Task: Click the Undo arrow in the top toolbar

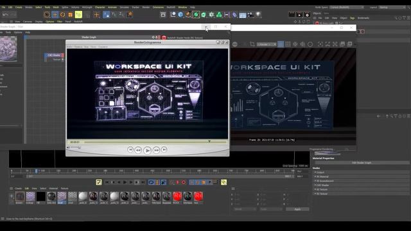Action: [x=6, y=15]
